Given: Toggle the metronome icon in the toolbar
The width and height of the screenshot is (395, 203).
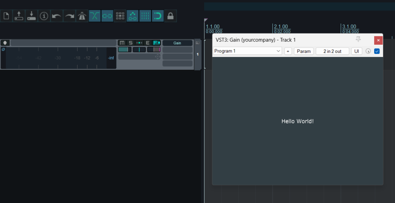Looking at the screenshot, I should (x=82, y=16).
